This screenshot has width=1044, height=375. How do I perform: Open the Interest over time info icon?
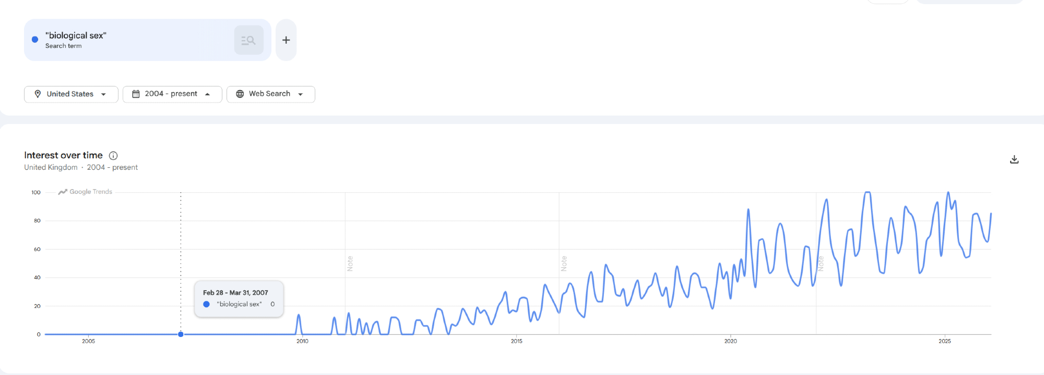click(113, 156)
